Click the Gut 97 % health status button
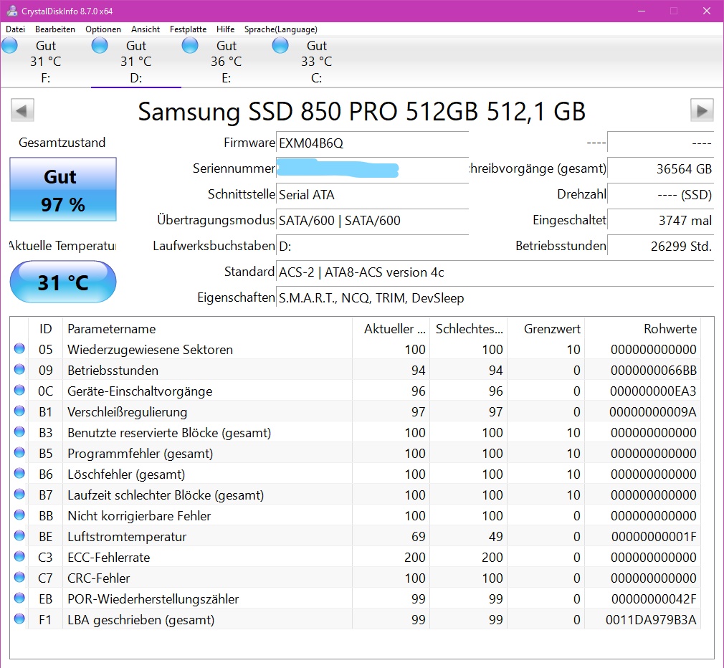Screen dimensions: 724x668 click(63, 189)
